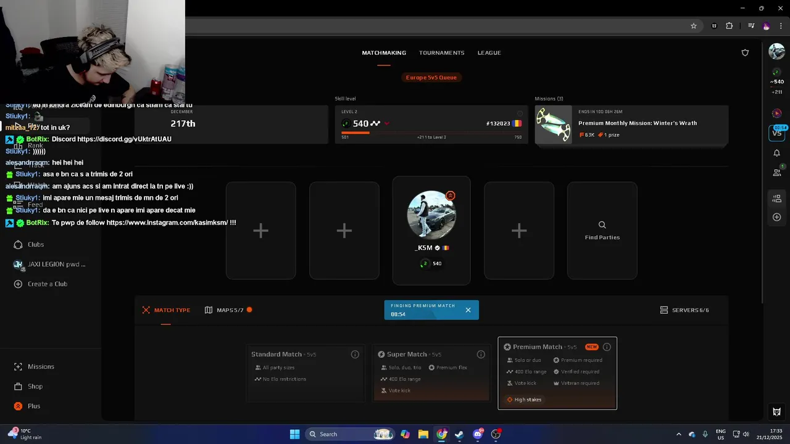Open Missions in the left sidebar
The width and height of the screenshot is (790, 444).
35,367
